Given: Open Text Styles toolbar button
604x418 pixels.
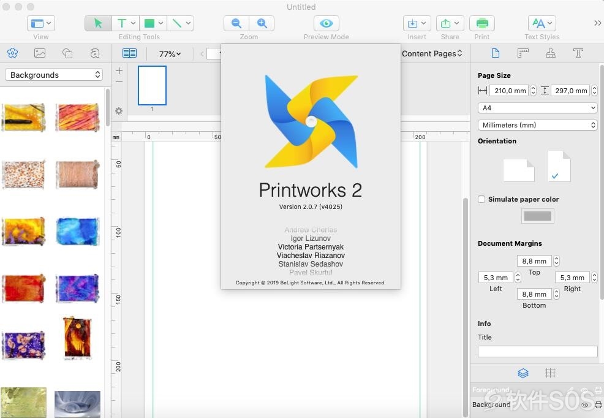Looking at the screenshot, I should (542, 23).
